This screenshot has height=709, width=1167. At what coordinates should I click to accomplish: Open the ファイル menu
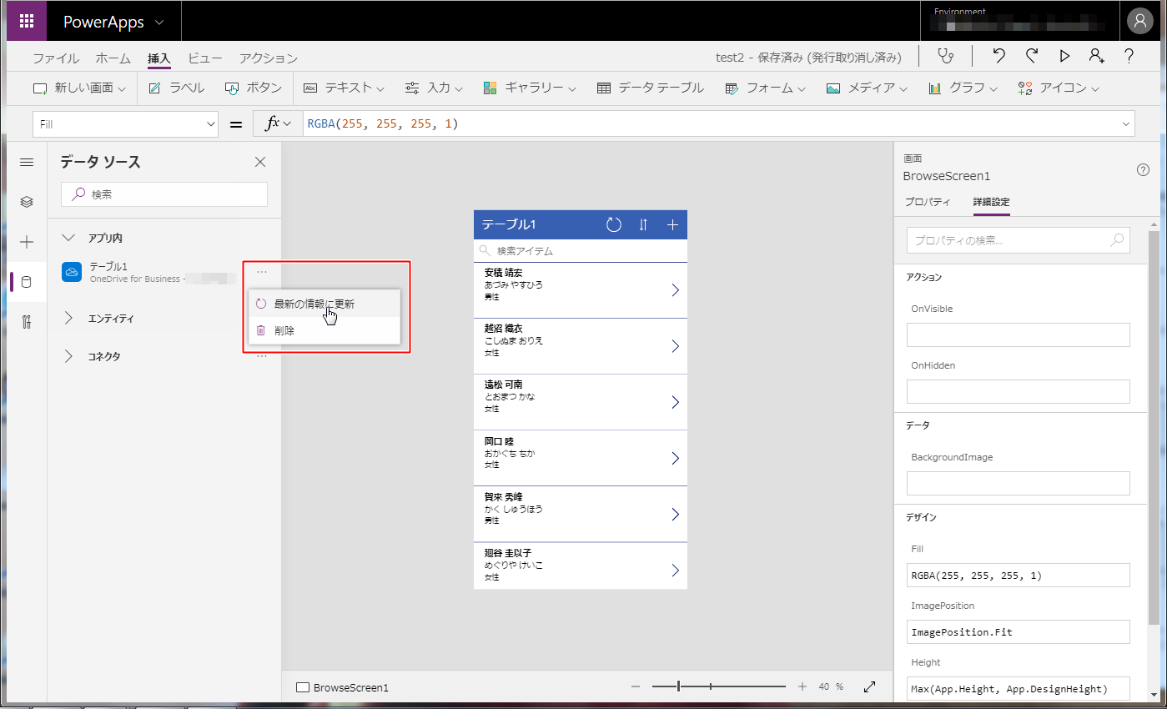[x=56, y=58]
